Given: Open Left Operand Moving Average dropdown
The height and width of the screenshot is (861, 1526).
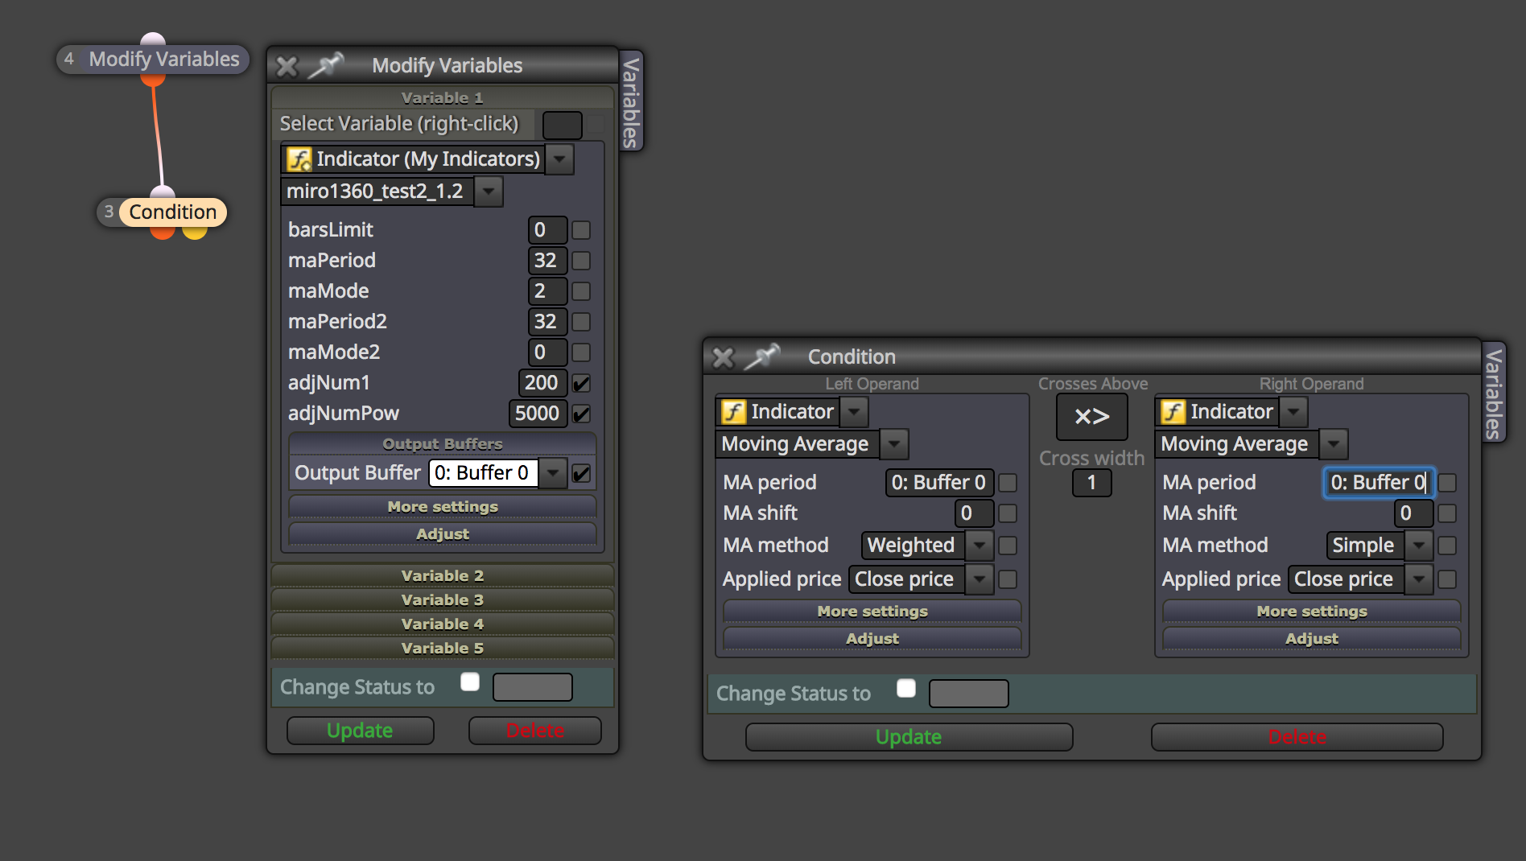Looking at the screenshot, I should click(x=894, y=443).
